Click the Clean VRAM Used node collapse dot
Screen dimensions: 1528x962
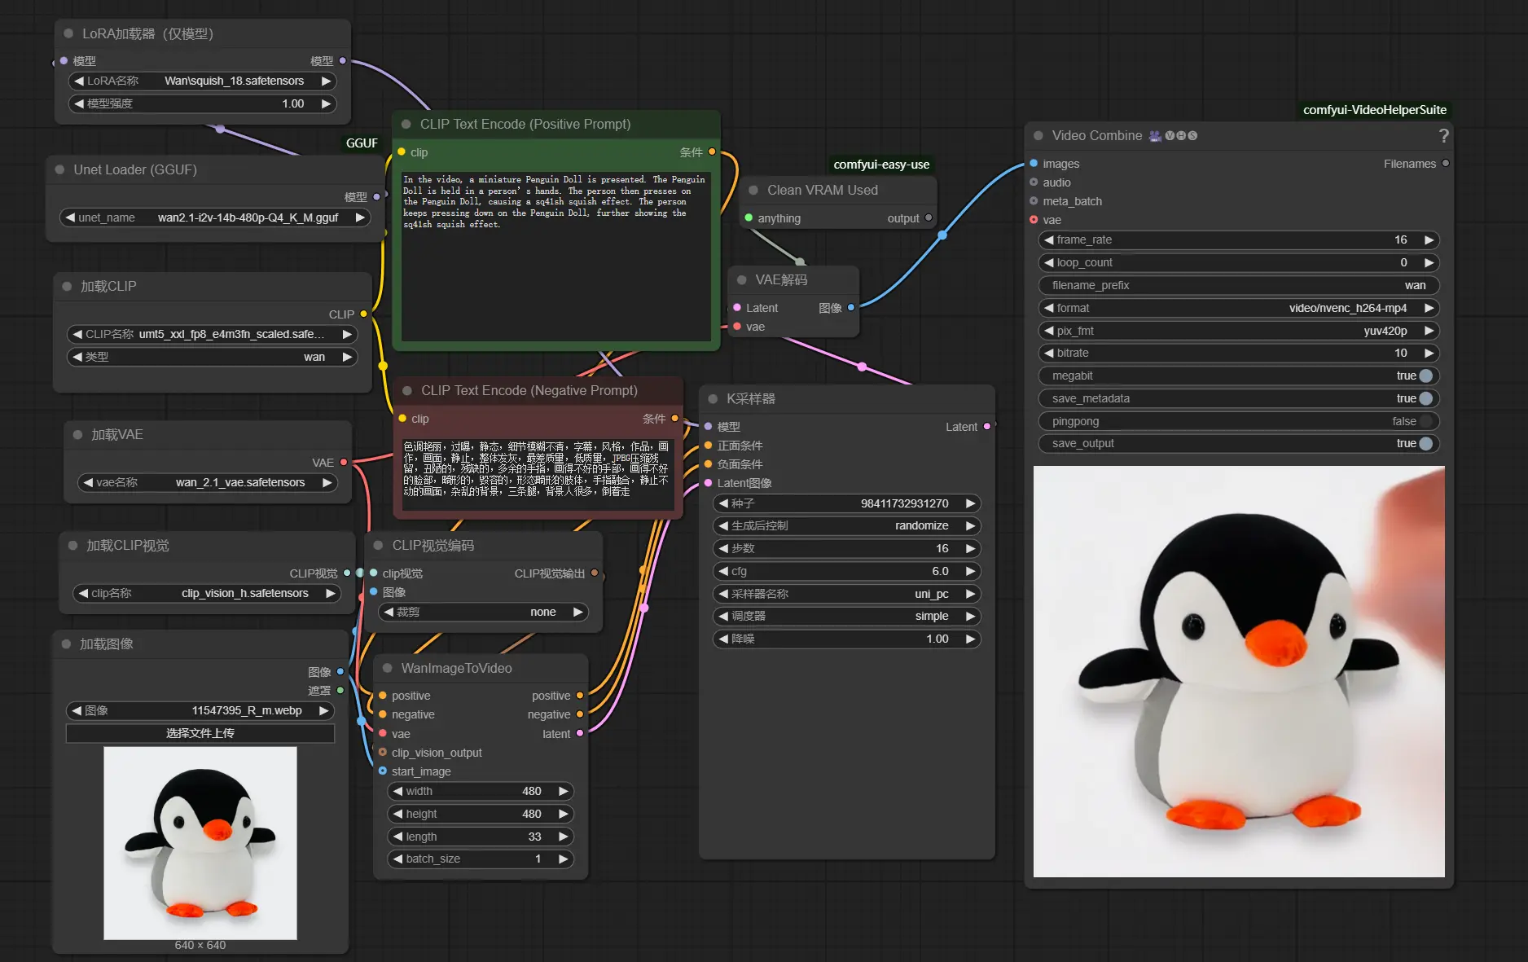(x=753, y=190)
